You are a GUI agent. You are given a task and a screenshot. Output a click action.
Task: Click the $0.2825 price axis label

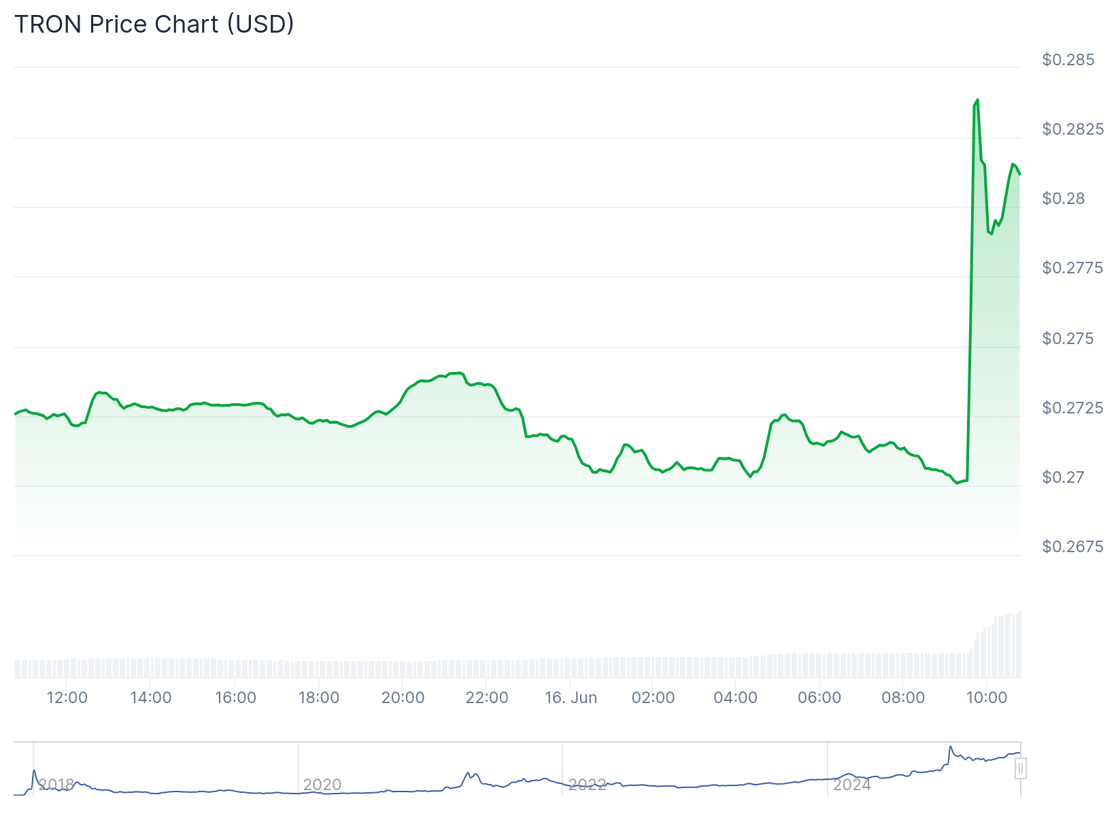coord(1073,129)
